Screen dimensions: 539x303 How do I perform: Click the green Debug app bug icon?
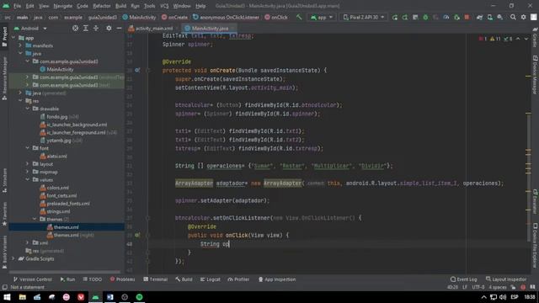425,17
